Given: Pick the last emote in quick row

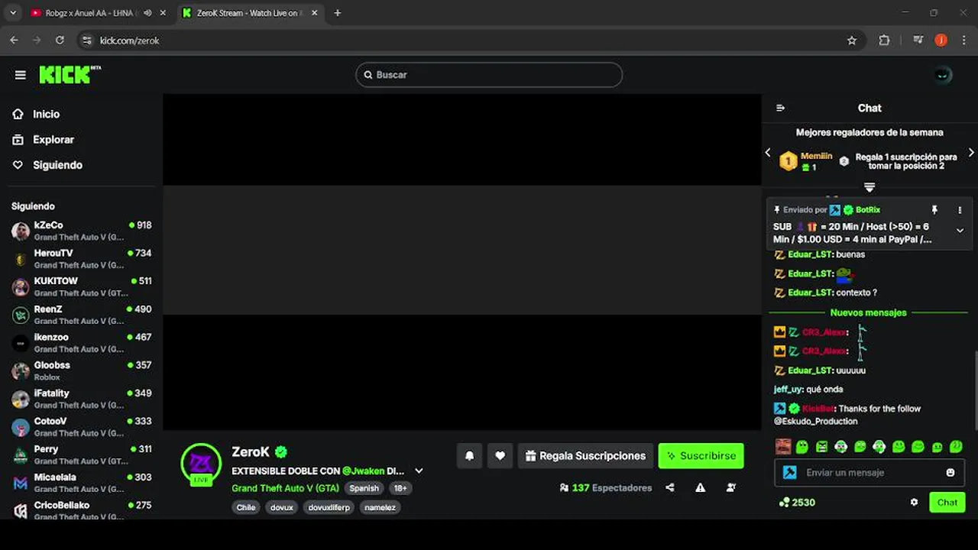Looking at the screenshot, I should 957,447.
